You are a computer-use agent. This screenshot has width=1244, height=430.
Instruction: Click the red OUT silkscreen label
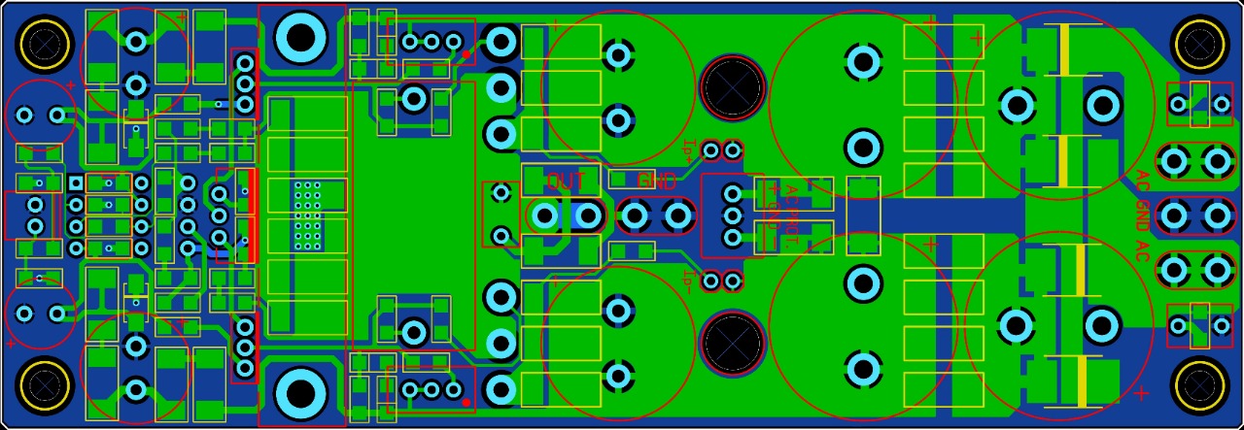tap(566, 181)
